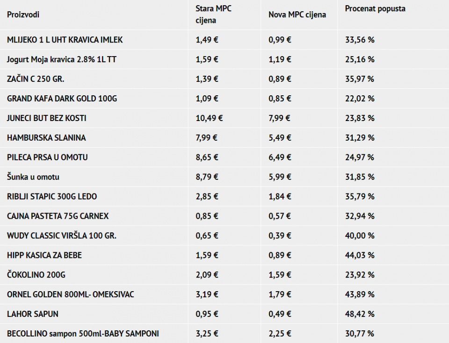Click JUNECI BUT BEZ KOSTI row
This screenshot has height=343, width=449.
pyautogui.click(x=47, y=119)
